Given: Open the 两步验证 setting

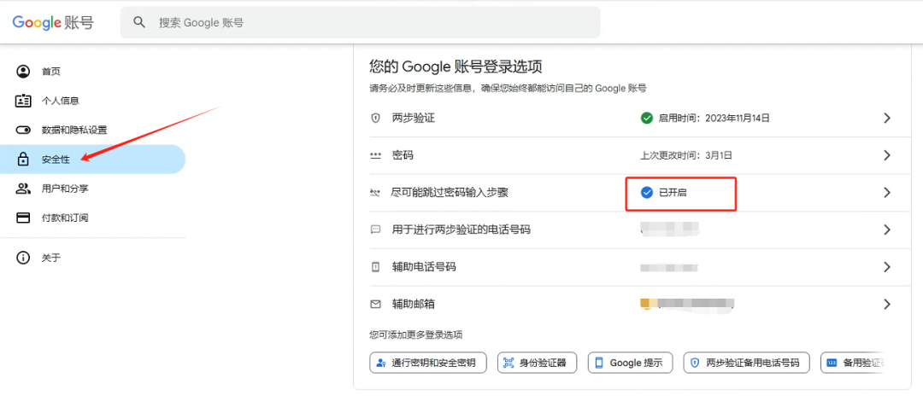Looking at the screenshot, I should coord(640,119).
